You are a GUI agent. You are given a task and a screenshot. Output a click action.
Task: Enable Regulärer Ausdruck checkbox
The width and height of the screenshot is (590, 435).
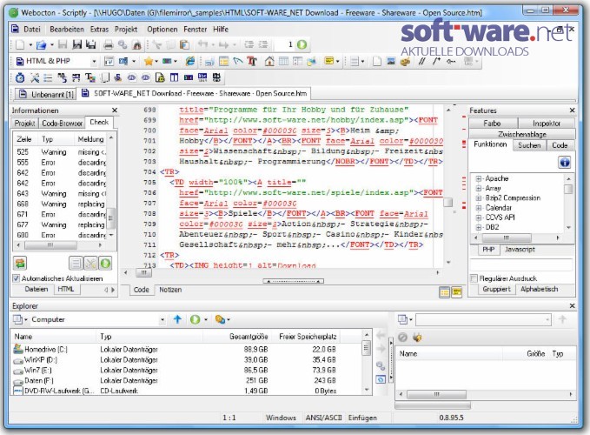[x=474, y=278]
